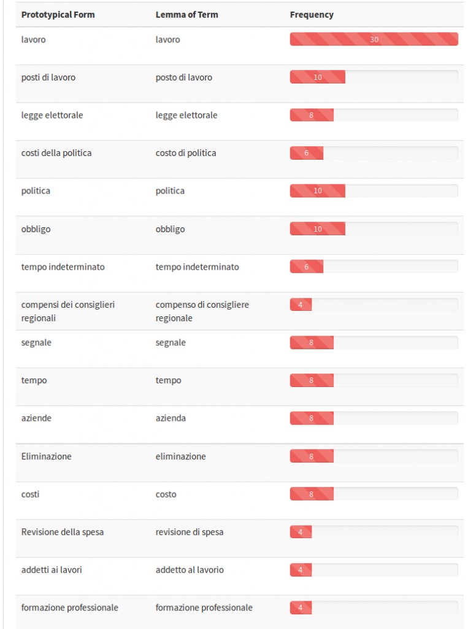
Task: Click the eliminazione lemma
Action: pyautogui.click(x=181, y=456)
